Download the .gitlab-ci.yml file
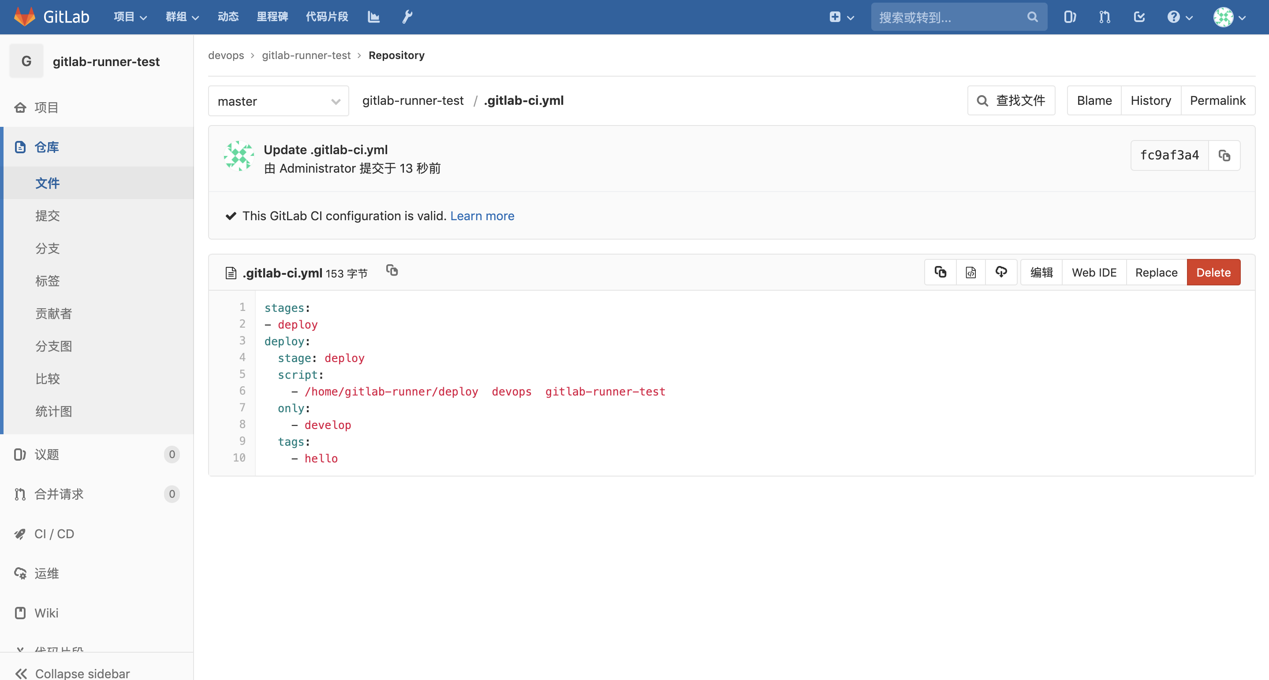1269x680 pixels. 1001,272
